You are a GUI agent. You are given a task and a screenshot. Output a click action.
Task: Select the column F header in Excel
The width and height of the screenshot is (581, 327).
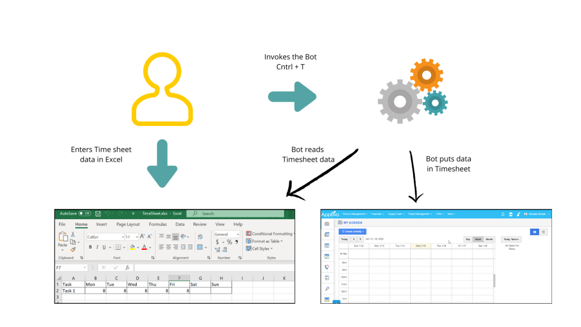[179, 278]
